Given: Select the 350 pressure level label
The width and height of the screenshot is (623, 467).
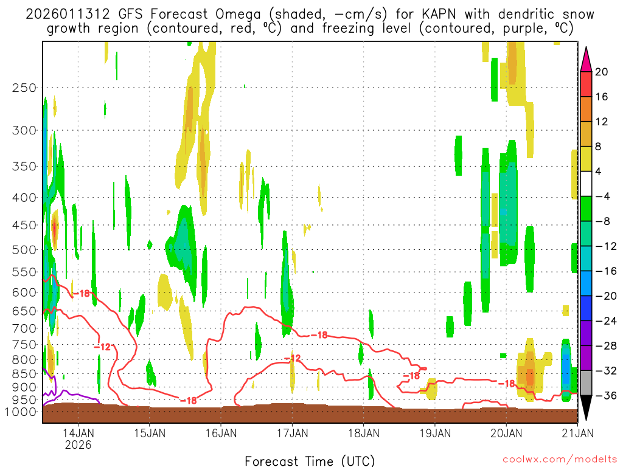Looking at the screenshot, I should (x=24, y=167).
